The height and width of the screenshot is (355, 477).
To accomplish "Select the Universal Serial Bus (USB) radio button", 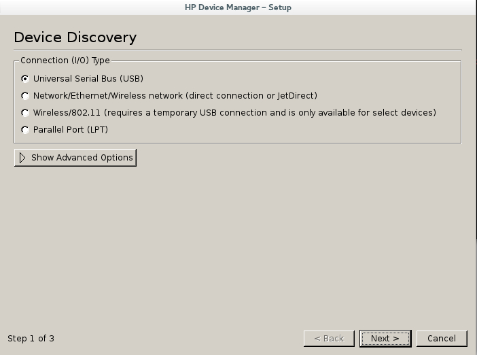I will (x=82, y=79).
